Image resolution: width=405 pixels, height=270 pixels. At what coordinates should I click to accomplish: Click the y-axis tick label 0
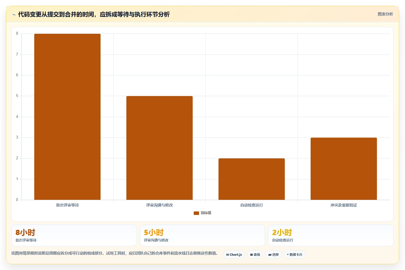click(17, 200)
